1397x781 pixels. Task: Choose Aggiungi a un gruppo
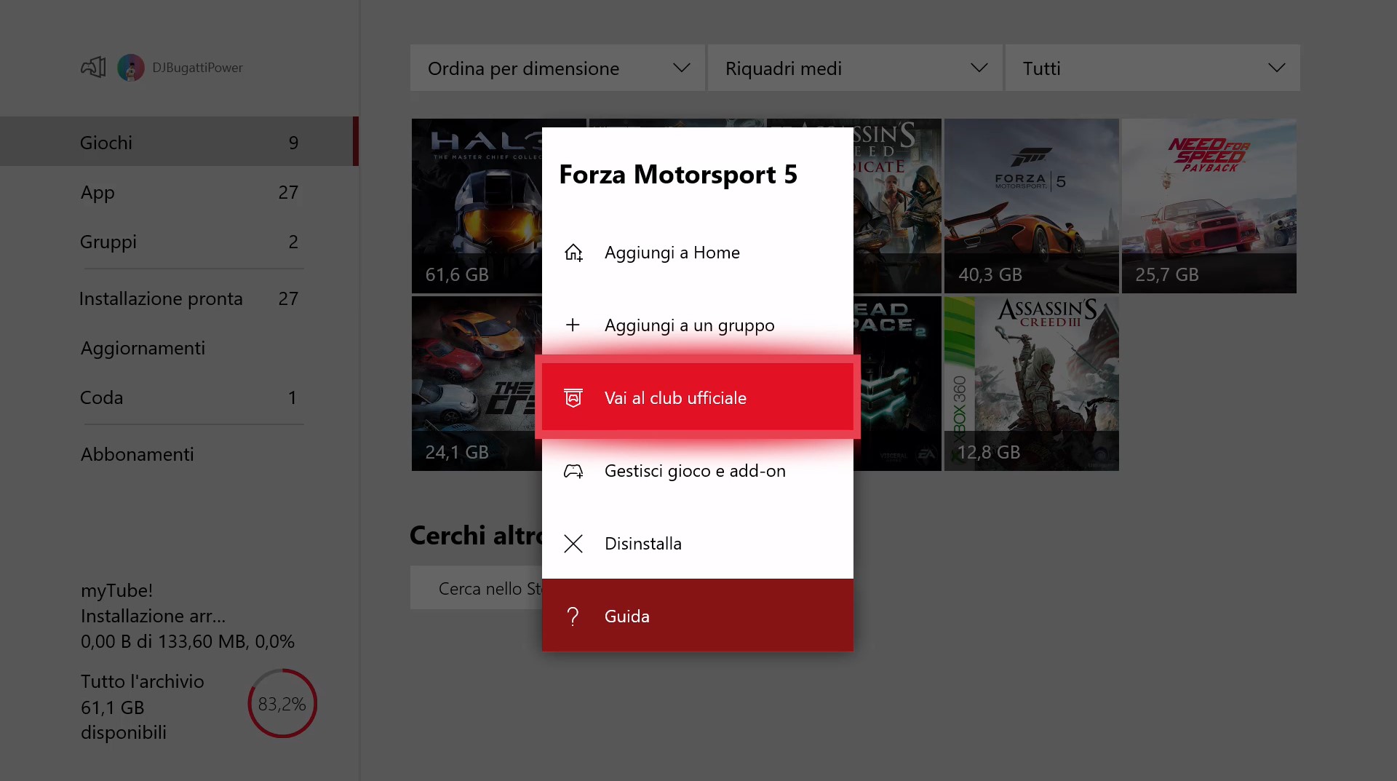click(698, 325)
